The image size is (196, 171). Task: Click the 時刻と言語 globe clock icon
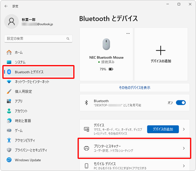point(9,121)
